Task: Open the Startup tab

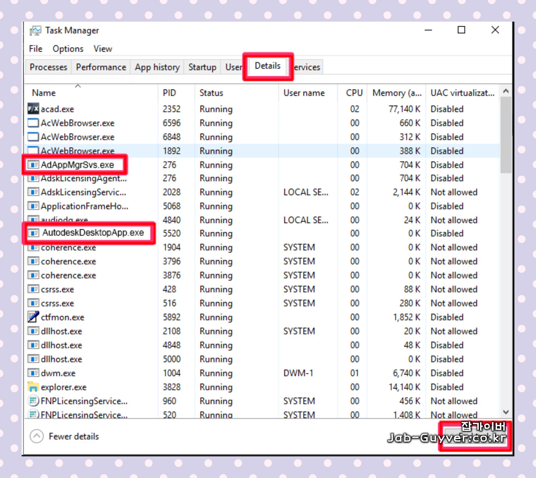Action: pos(202,67)
